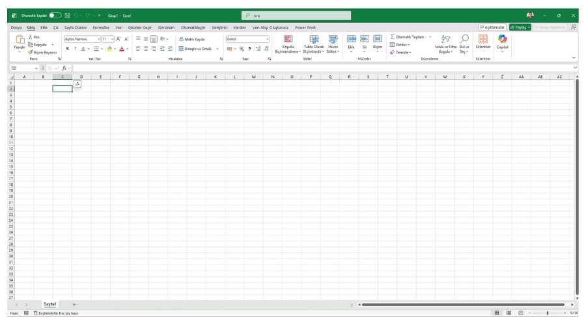Open Koşullu Biçimlendirme menu
Viewport: 586px width, 325px height.
288,44
